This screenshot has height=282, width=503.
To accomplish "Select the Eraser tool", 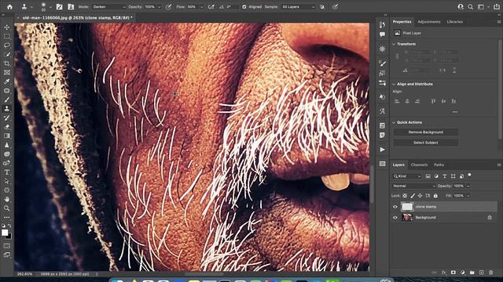I will click(x=7, y=127).
